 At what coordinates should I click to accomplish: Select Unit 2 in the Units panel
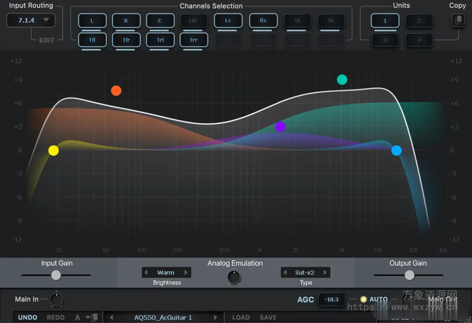[x=419, y=20]
